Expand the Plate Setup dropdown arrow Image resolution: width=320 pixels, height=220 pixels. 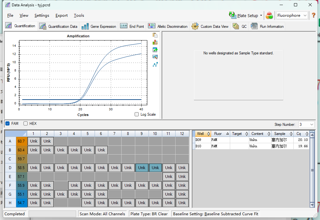click(x=261, y=15)
